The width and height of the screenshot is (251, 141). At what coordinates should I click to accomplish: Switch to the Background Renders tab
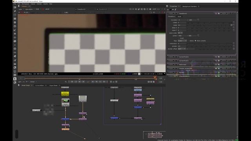pos(189,6)
